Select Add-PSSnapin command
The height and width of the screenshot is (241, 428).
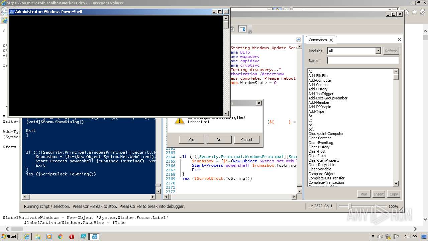tap(320, 107)
